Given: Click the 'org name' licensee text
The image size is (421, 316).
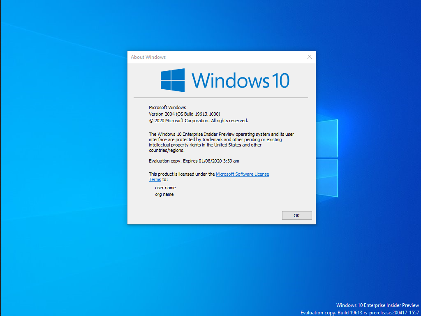Looking at the screenshot, I should 164,194.
